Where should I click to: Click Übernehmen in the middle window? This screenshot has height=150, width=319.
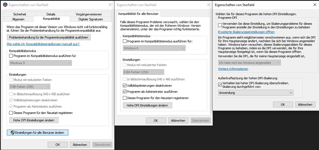pyautogui.click(x=201, y=120)
